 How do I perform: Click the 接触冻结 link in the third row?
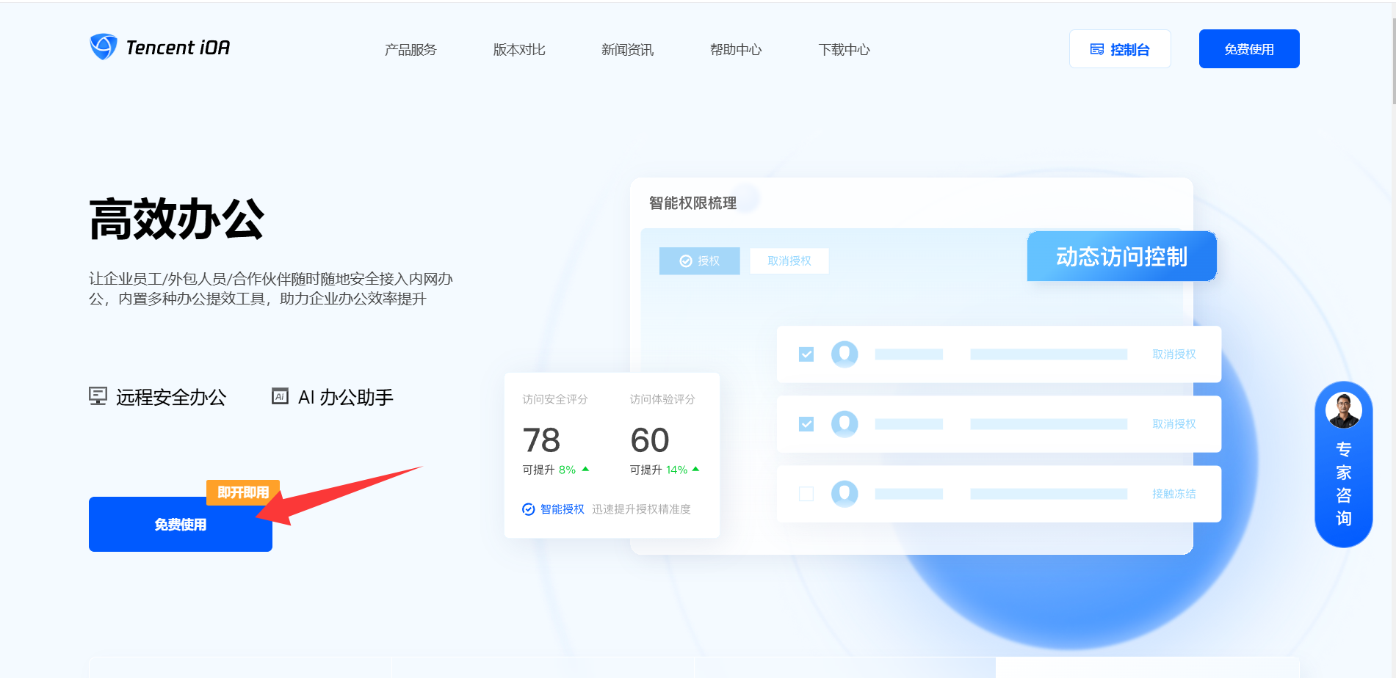click(x=1174, y=494)
